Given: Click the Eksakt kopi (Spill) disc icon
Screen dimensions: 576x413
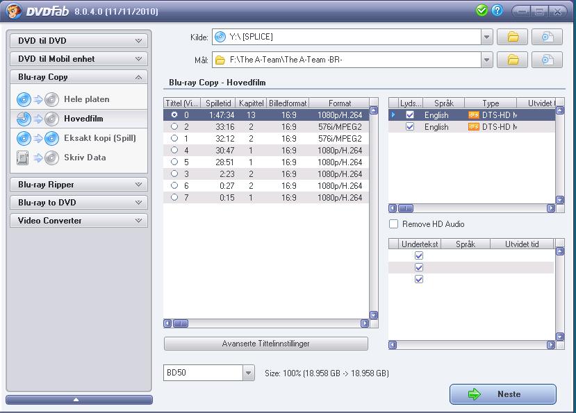Looking at the screenshot, I should pos(38,138).
